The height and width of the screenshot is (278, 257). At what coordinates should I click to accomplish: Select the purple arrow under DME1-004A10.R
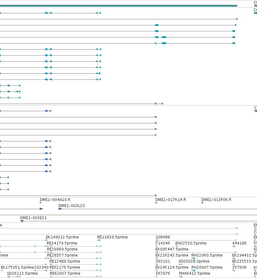[40, 203]
